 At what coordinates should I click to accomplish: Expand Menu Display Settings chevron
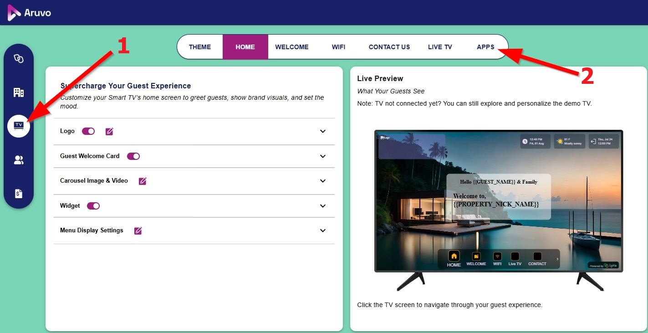323,231
